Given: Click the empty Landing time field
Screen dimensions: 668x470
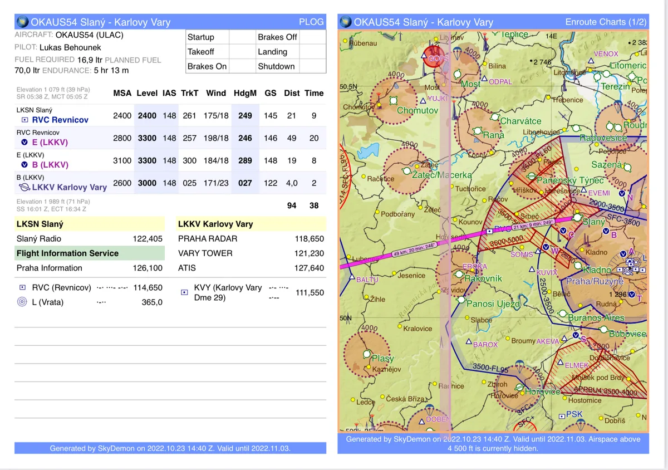Looking at the screenshot, I should [x=312, y=52].
